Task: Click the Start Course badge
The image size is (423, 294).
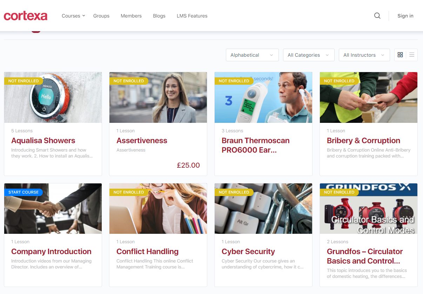Action: tap(23, 192)
